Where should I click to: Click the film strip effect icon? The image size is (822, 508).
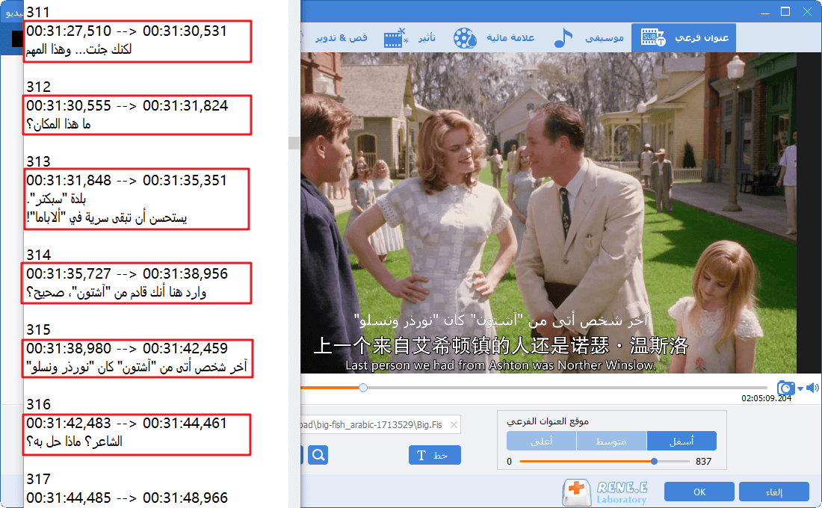(x=396, y=38)
